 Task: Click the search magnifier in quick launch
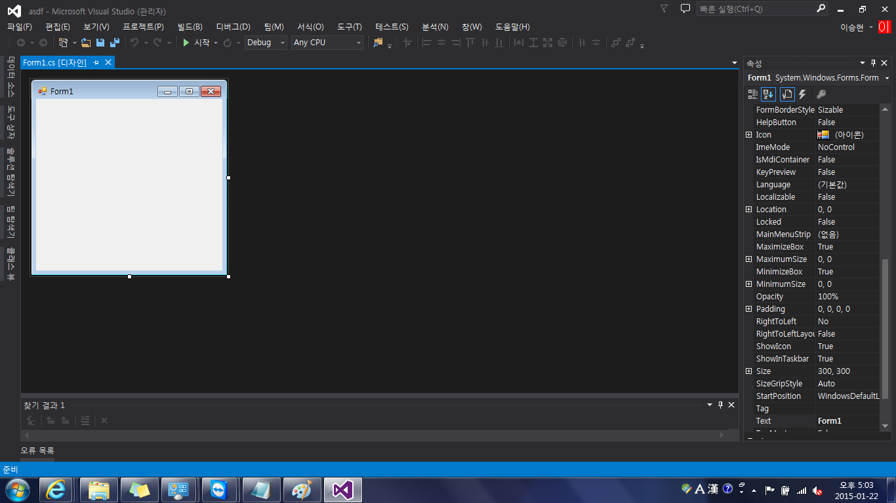point(821,9)
